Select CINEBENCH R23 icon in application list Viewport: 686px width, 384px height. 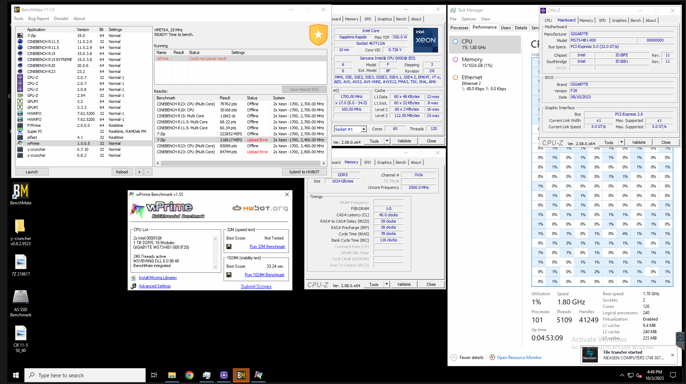[x=20, y=72]
